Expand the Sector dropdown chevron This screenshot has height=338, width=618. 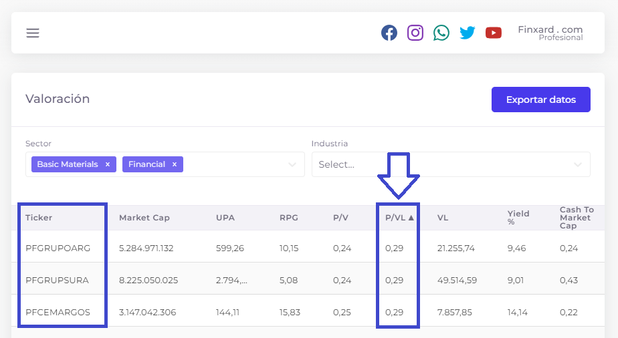(292, 164)
